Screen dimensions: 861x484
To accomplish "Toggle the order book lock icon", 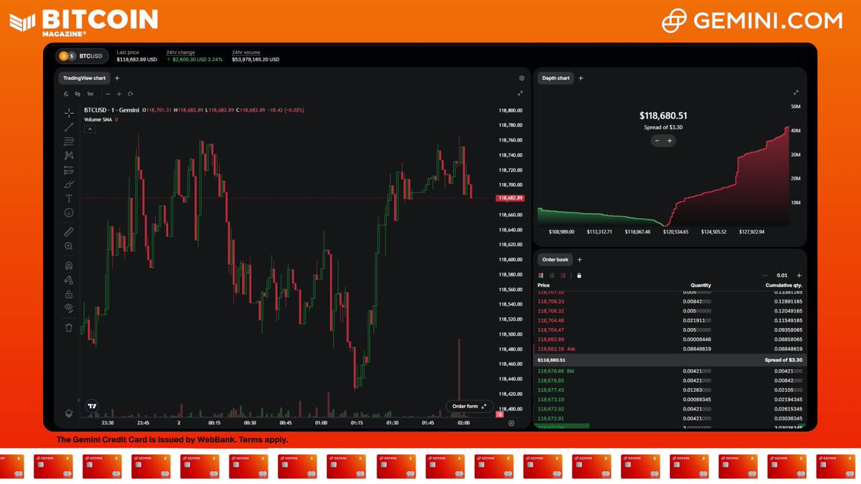I will click(579, 276).
